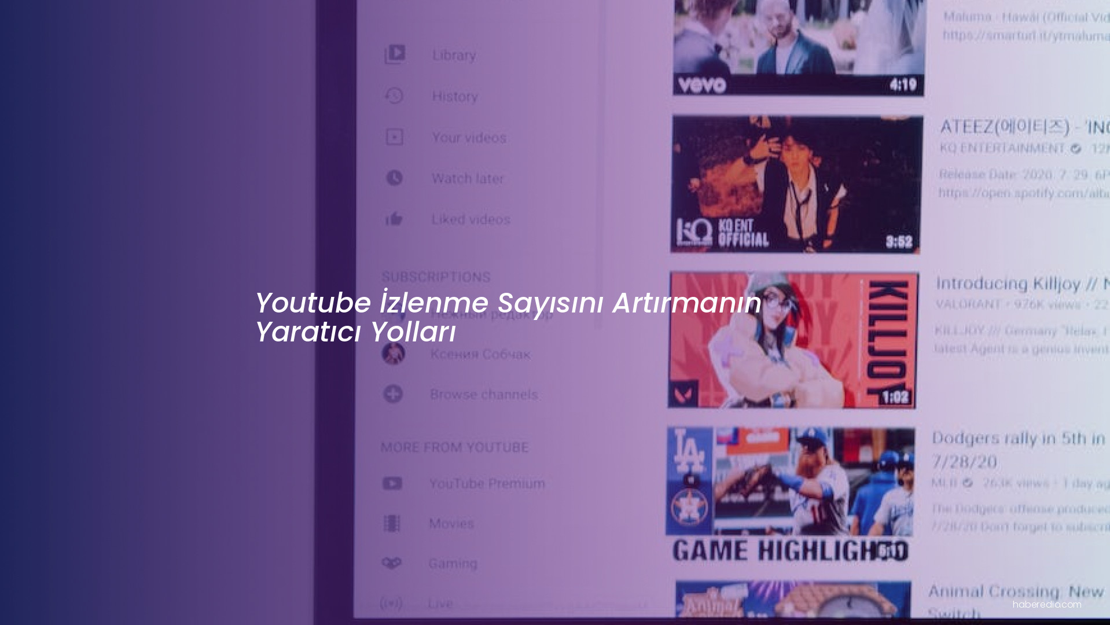
Task: Click the Dodgers rally in 5th title
Action: click(x=1019, y=449)
